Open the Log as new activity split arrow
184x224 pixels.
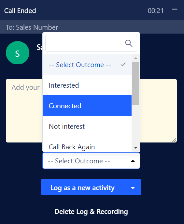[x=133, y=187]
